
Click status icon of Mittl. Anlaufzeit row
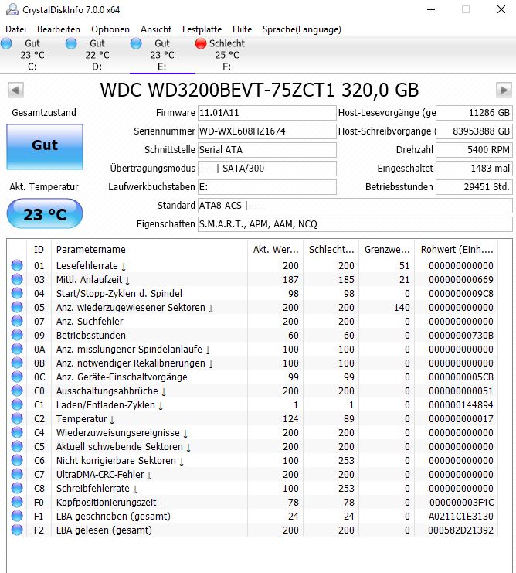[17, 279]
